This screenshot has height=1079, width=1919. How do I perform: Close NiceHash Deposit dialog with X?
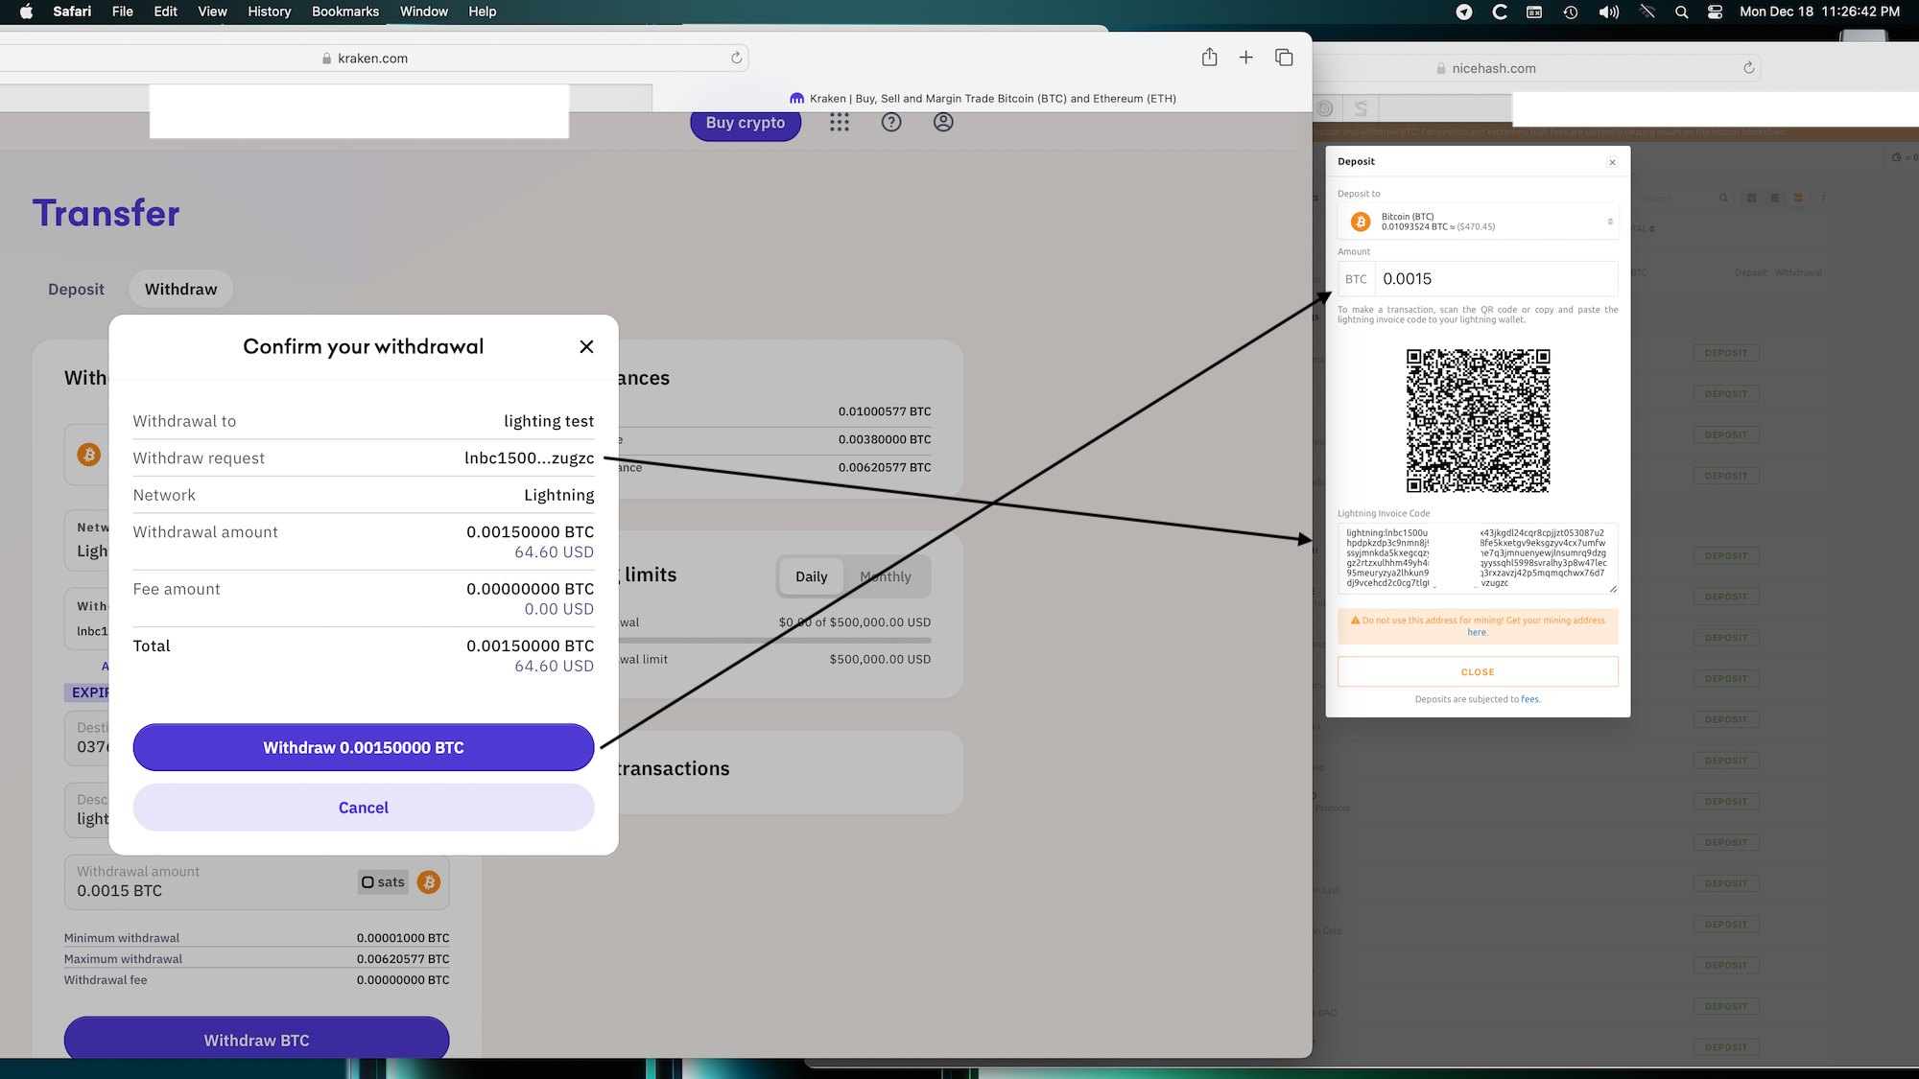pyautogui.click(x=1612, y=162)
